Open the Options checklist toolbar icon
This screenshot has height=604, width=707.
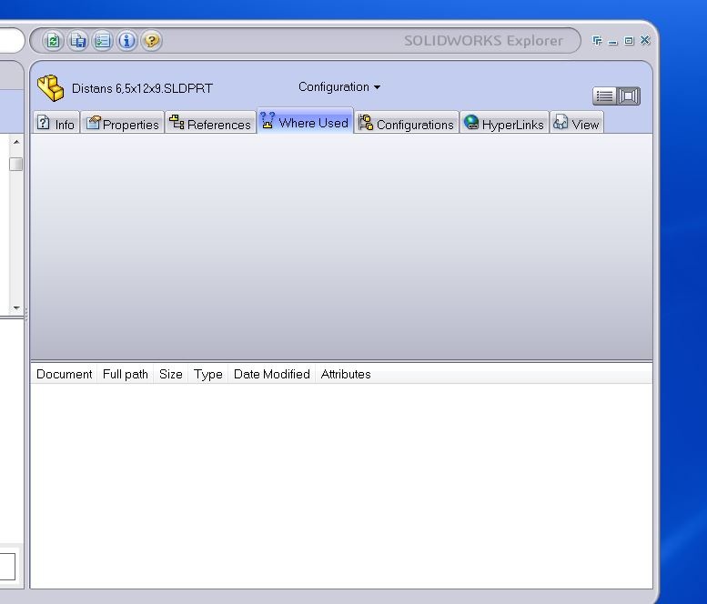pos(102,41)
